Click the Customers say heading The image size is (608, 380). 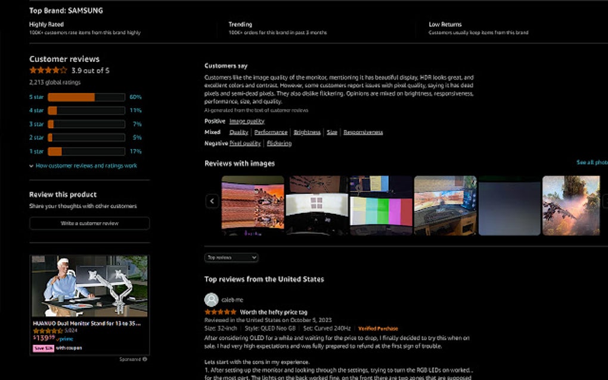coord(226,66)
